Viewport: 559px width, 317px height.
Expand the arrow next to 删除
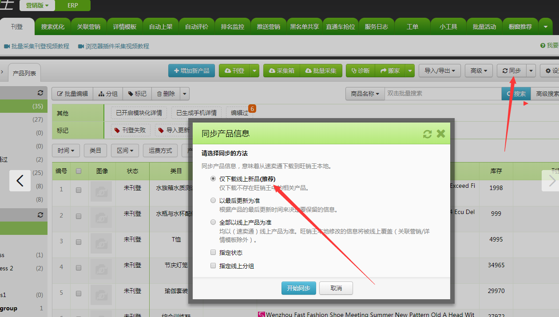[185, 94]
